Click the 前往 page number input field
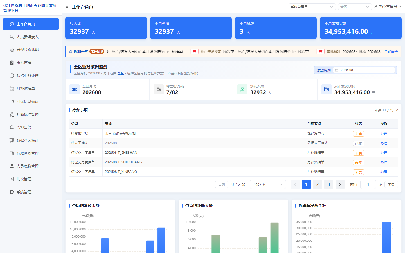The image size is (405, 253). point(368,184)
